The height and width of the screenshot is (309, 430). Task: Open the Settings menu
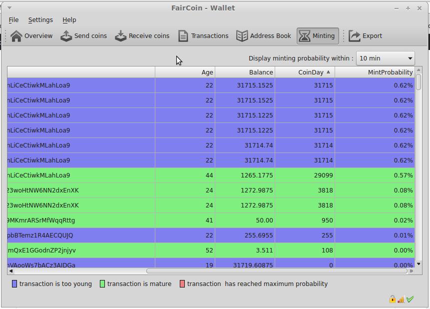pos(40,20)
